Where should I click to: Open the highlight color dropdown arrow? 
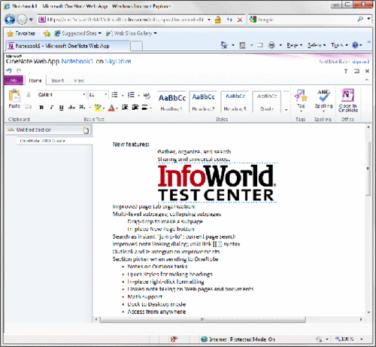coord(104,108)
